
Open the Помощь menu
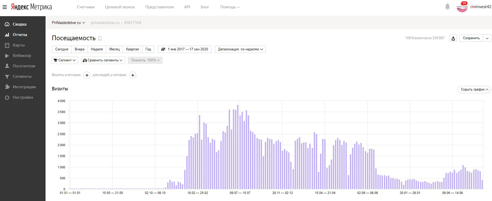230,7
